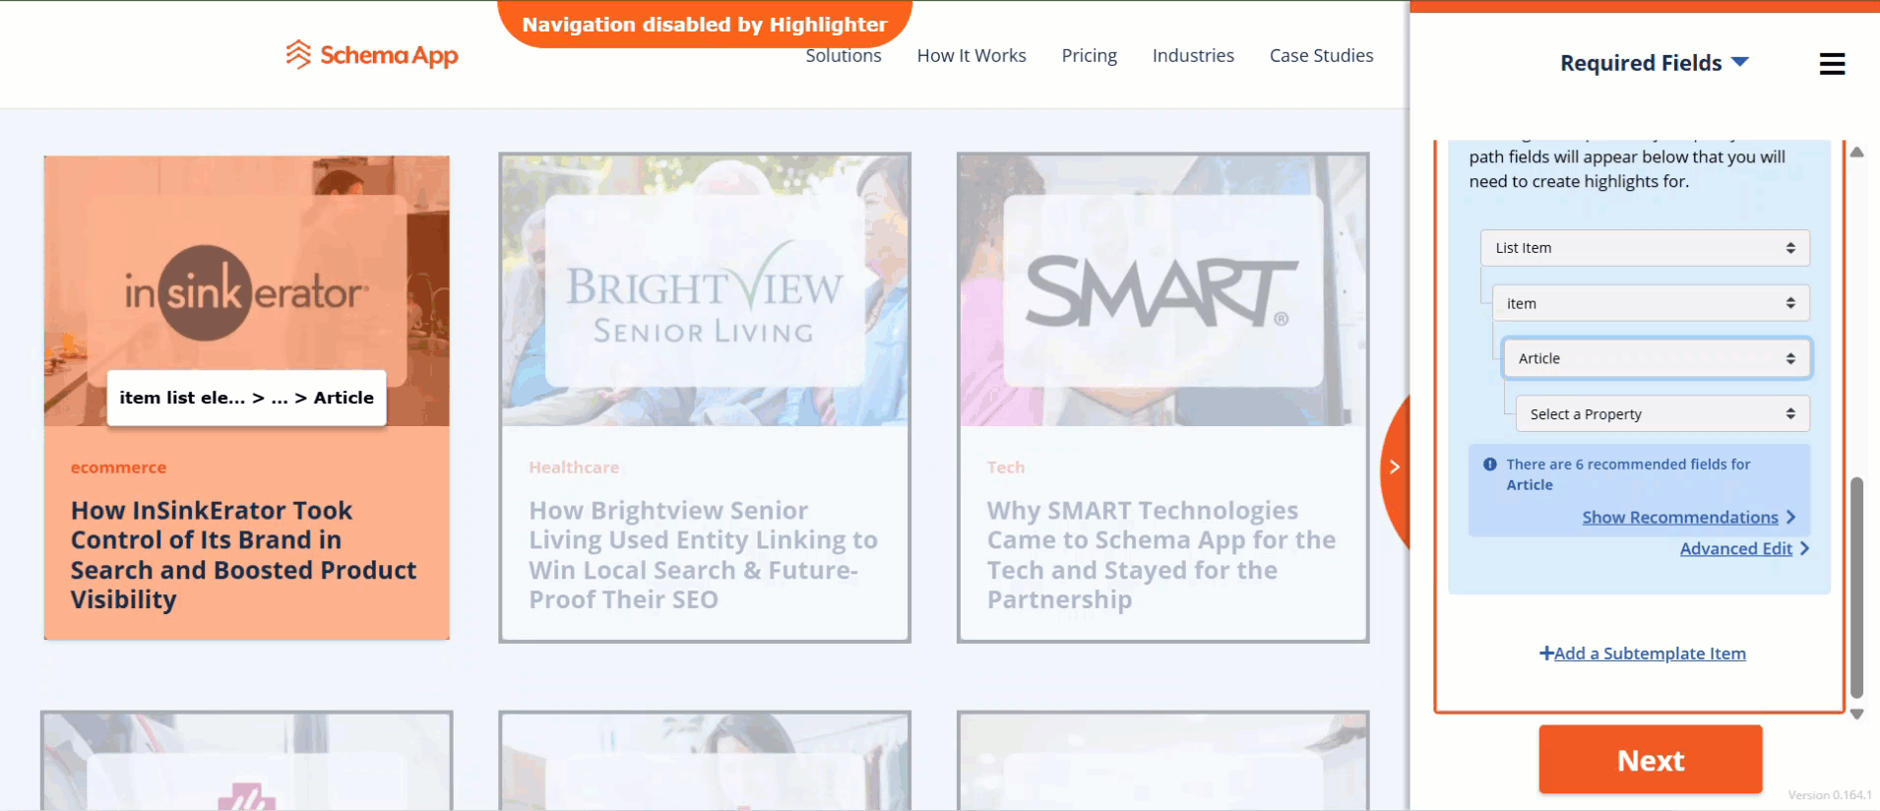Viewport: 1880px width, 811px height.
Task: Open the List Item dropdown
Action: coord(1645,248)
